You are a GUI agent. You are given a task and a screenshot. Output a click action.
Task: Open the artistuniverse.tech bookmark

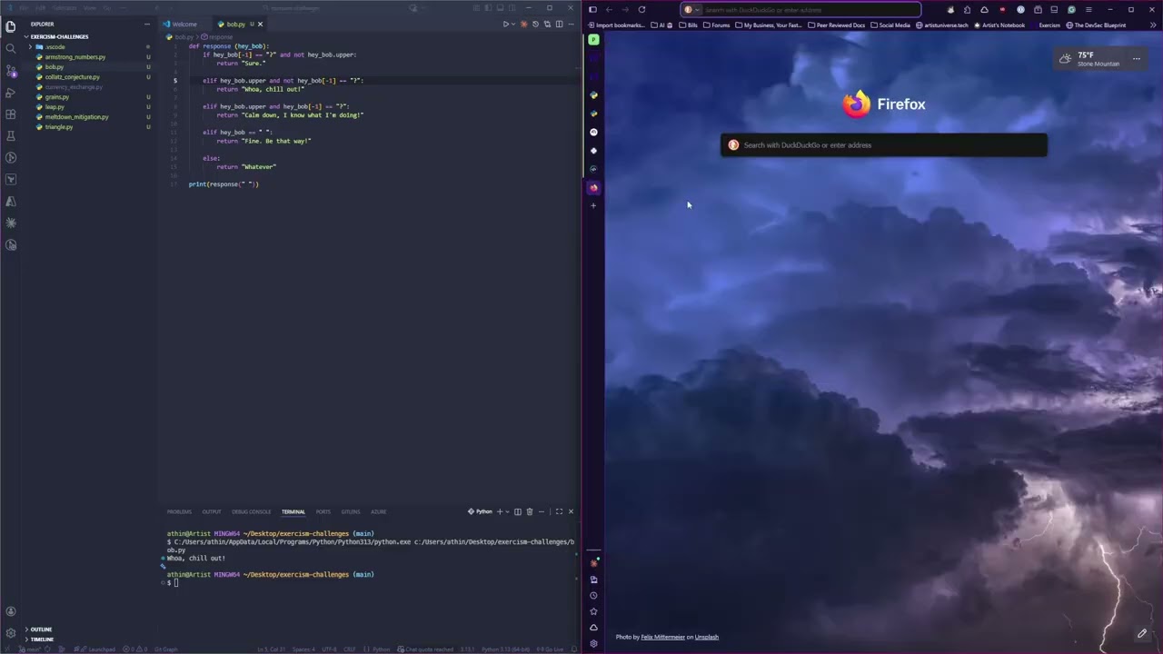tap(941, 25)
